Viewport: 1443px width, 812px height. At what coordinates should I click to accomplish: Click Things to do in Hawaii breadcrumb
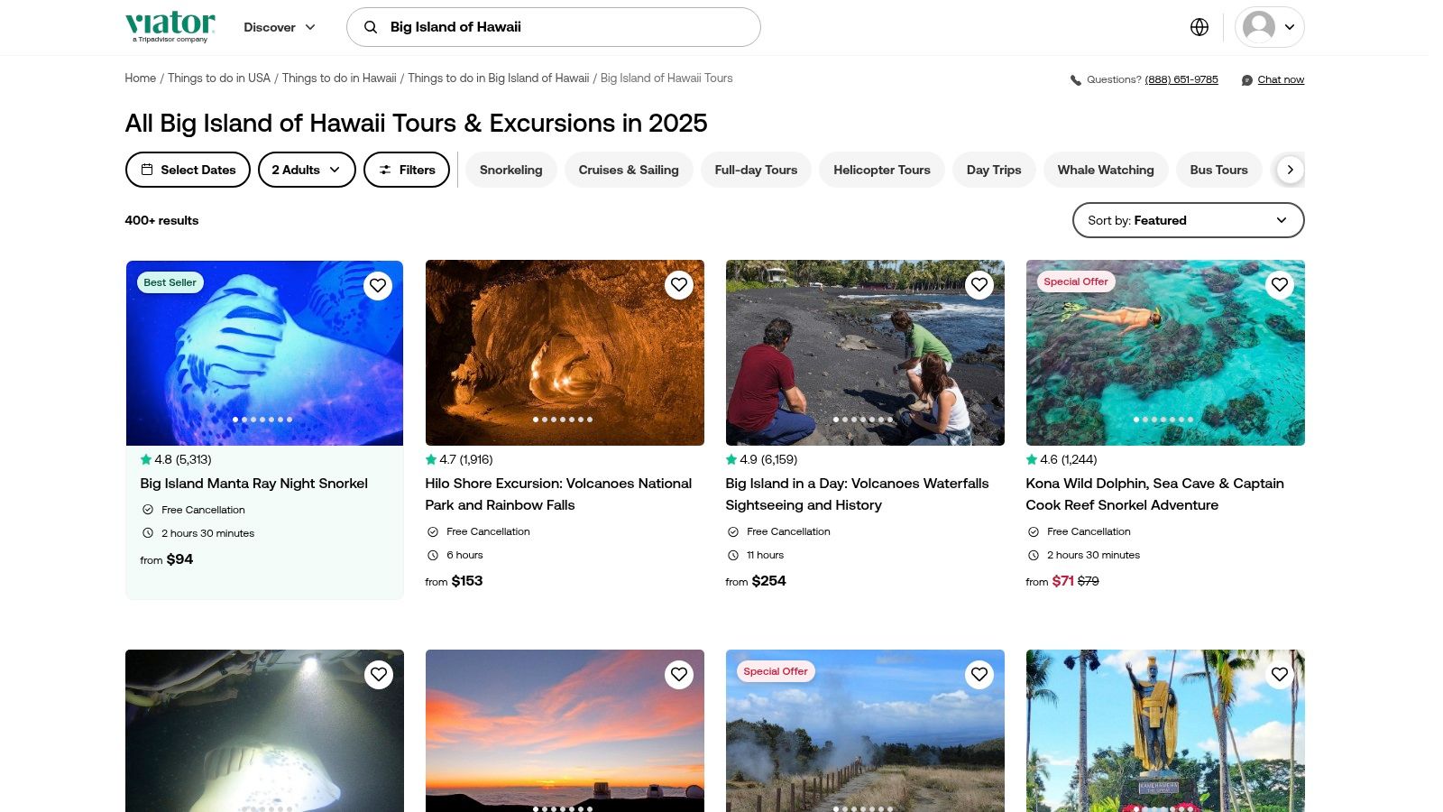click(339, 78)
